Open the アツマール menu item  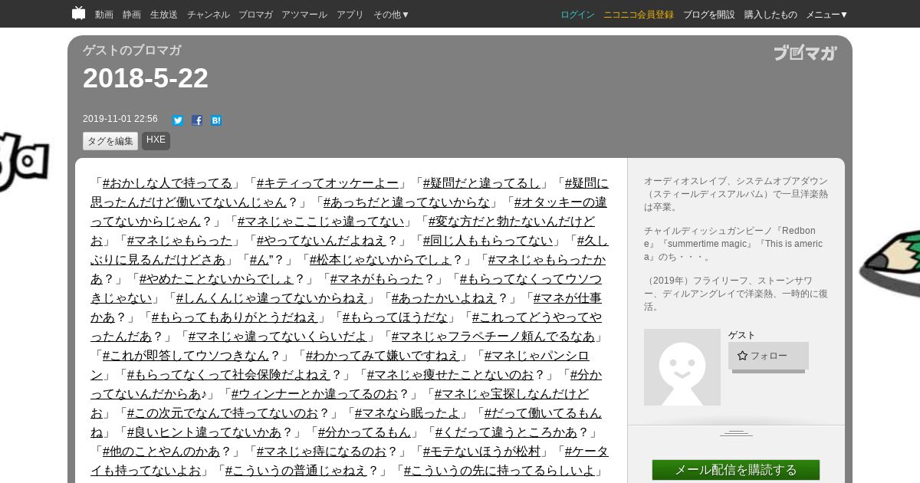[304, 15]
